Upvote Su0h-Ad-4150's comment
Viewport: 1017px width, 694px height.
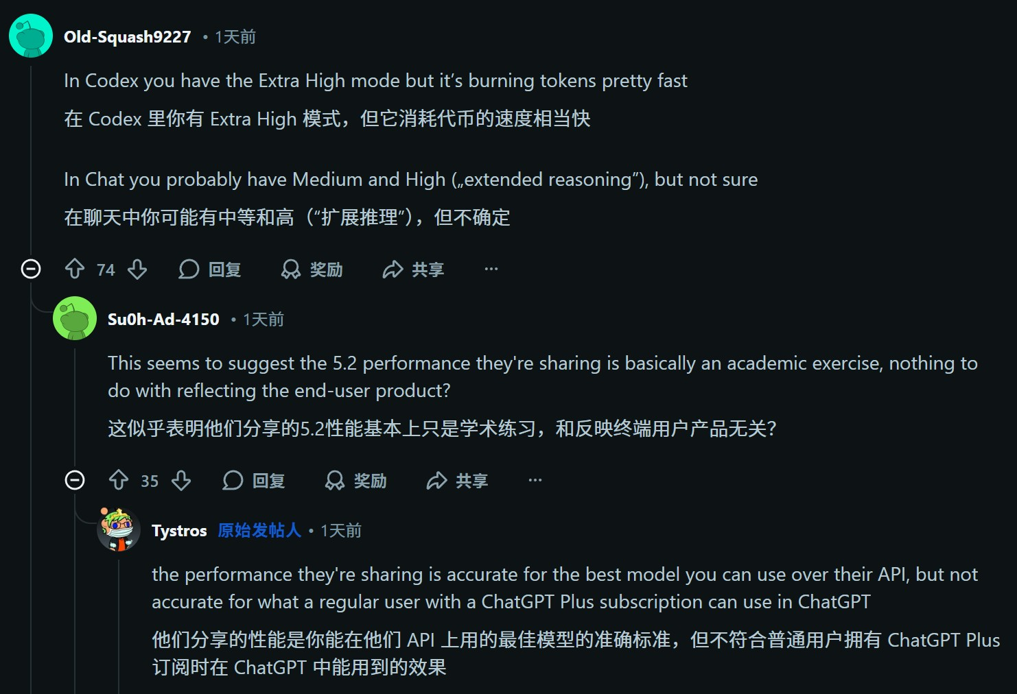119,481
